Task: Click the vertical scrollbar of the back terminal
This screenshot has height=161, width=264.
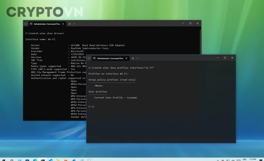Action: (200, 41)
